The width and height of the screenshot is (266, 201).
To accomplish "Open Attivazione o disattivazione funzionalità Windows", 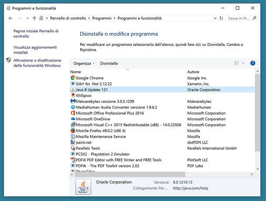I will 38,63.
